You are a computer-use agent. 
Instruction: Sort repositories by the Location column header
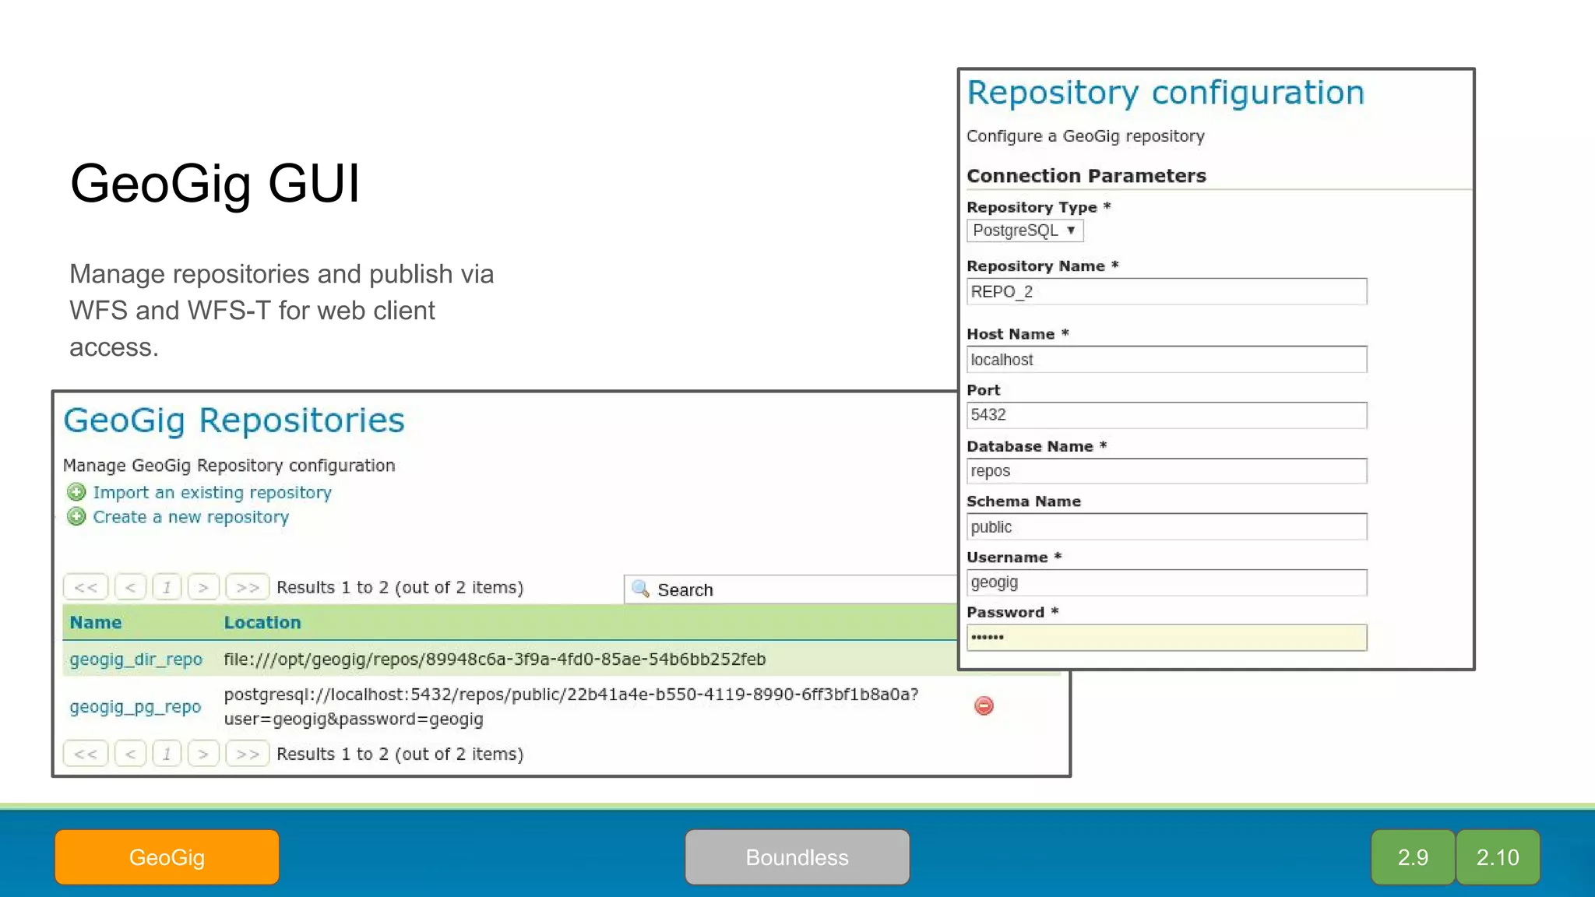[262, 622]
